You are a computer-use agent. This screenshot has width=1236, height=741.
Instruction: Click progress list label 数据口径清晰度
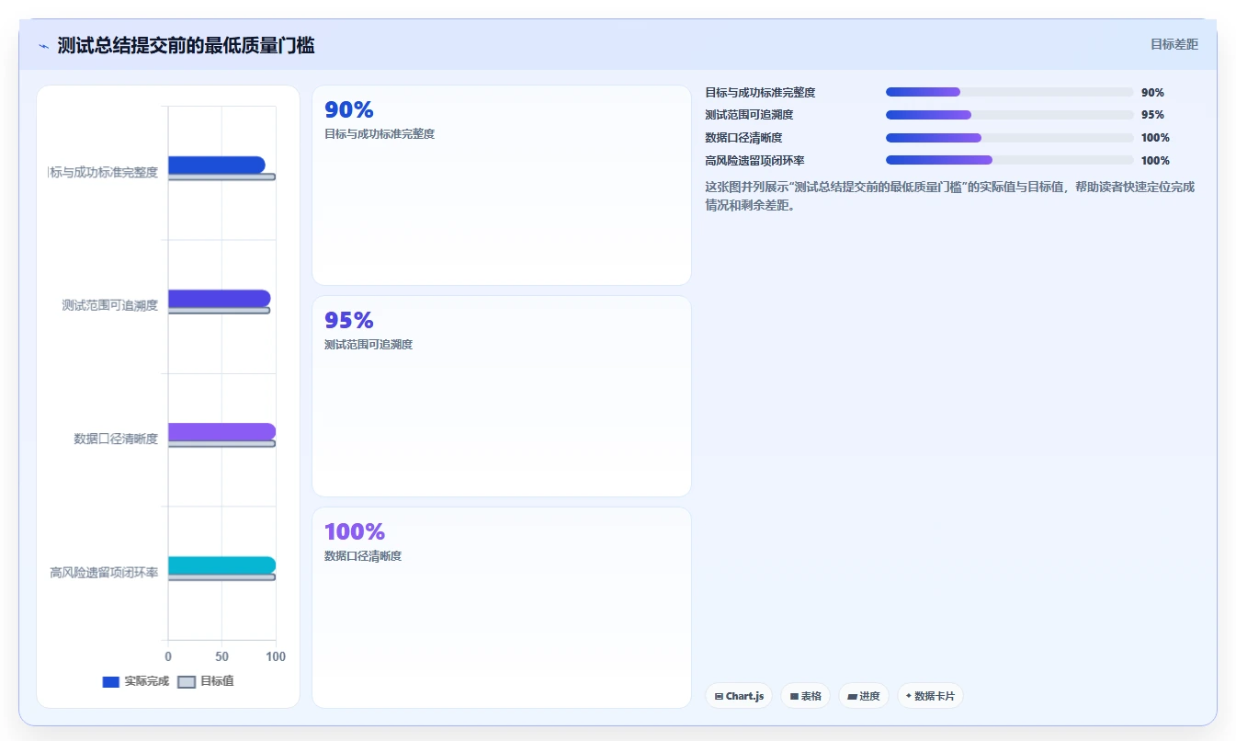coord(743,138)
